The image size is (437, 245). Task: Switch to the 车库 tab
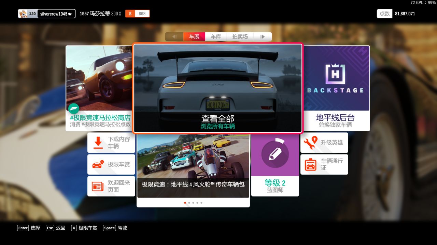coord(216,36)
